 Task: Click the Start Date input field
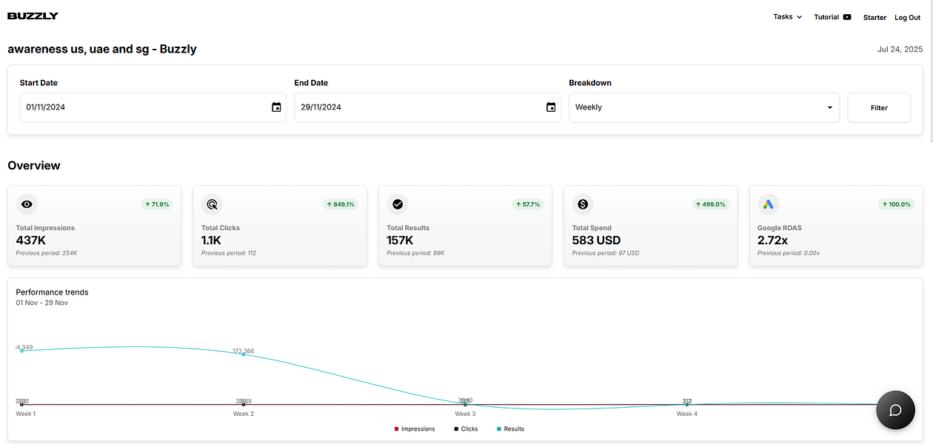[153, 107]
